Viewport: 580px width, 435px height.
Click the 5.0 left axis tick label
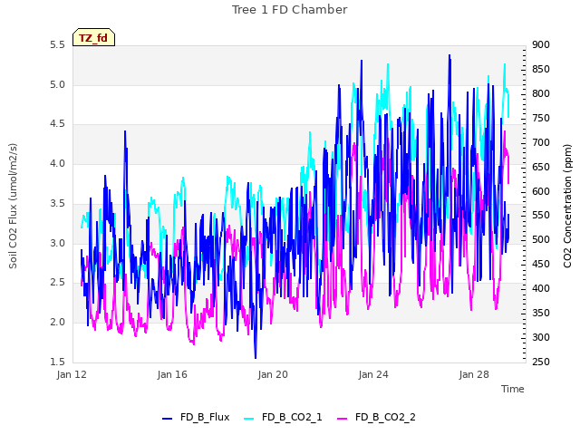(x=57, y=84)
